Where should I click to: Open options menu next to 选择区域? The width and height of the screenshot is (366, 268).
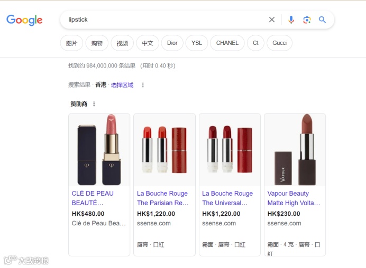143,85
